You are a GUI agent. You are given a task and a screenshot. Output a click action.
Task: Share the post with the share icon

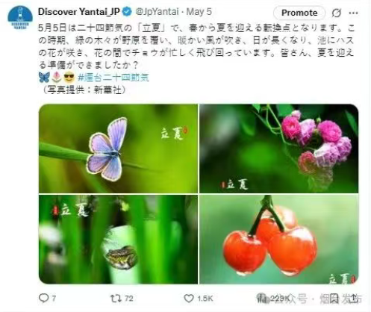tap(353, 298)
